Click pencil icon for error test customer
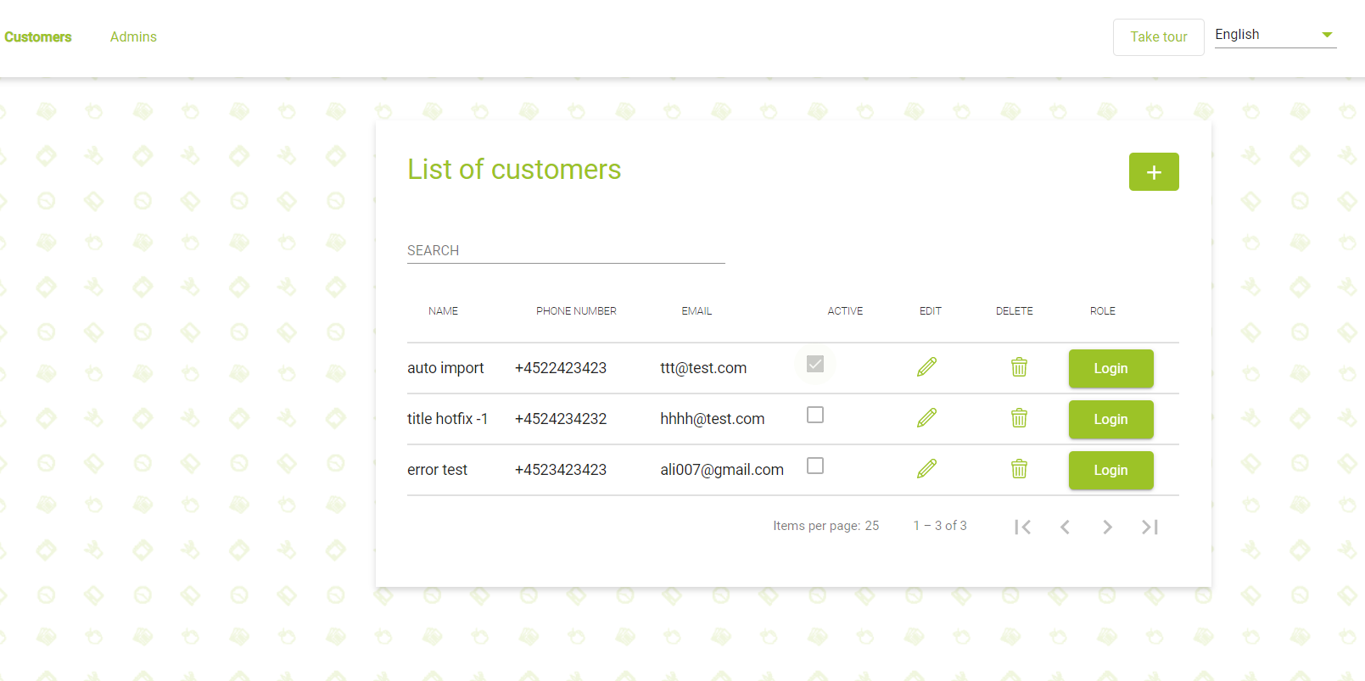This screenshot has height=681, width=1365. (x=926, y=469)
